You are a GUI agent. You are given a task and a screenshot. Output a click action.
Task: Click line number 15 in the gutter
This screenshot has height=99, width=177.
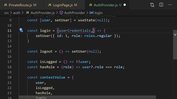pos(9,51)
